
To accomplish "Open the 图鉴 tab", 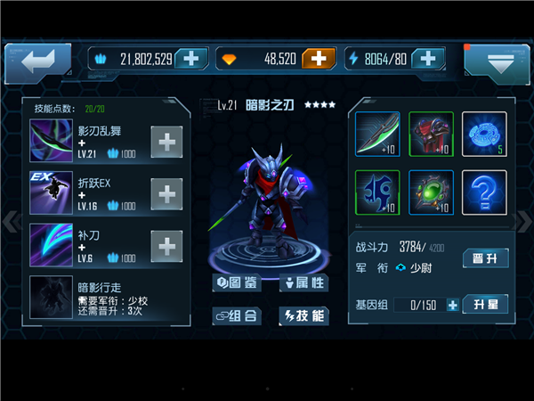I will [x=237, y=282].
